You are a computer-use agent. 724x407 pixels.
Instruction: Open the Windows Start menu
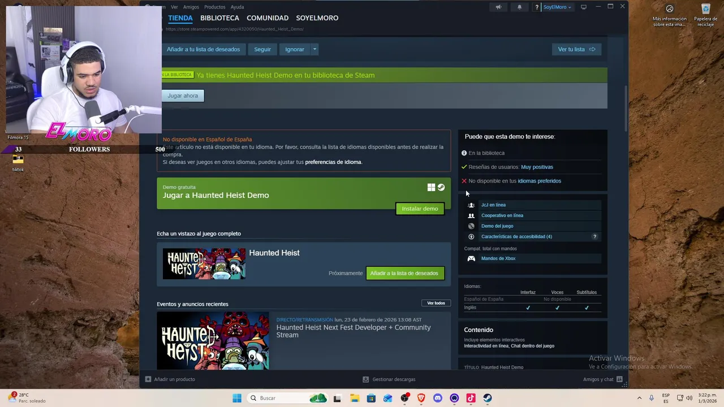(x=237, y=398)
